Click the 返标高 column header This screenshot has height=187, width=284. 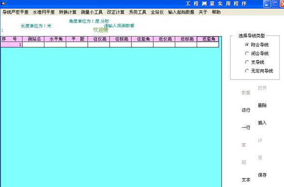(186, 39)
